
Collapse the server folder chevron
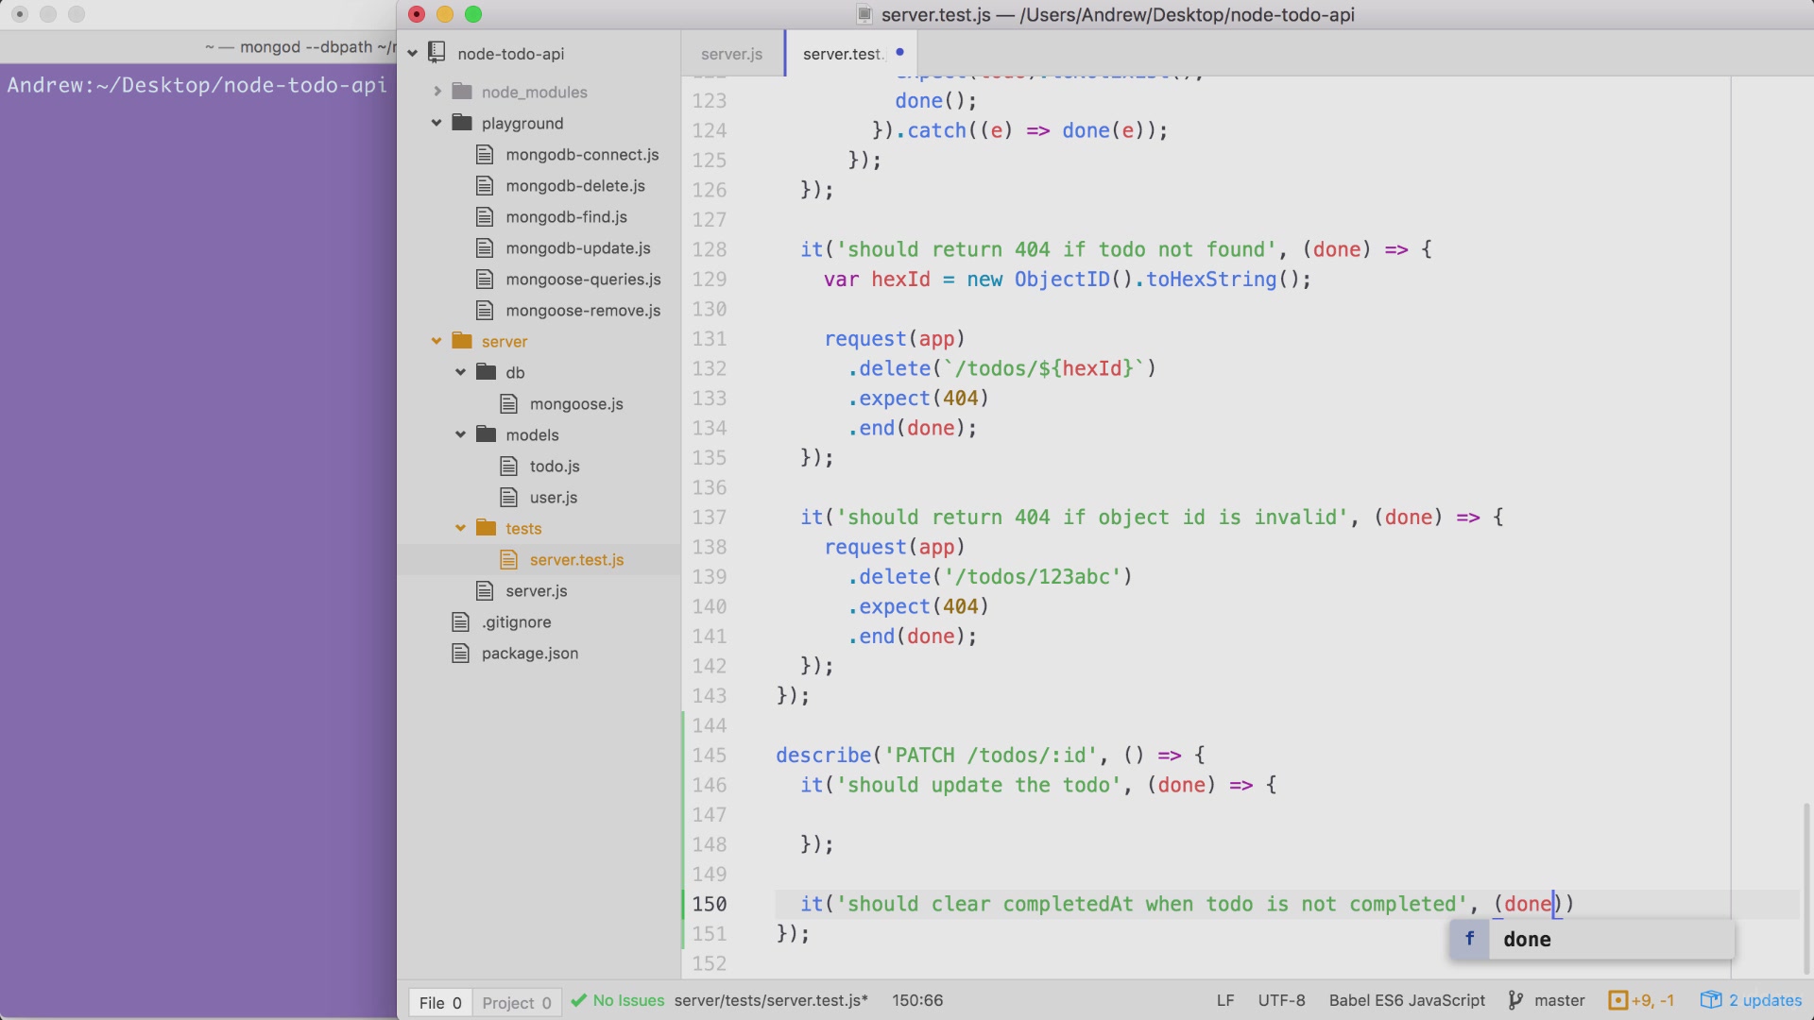(436, 341)
